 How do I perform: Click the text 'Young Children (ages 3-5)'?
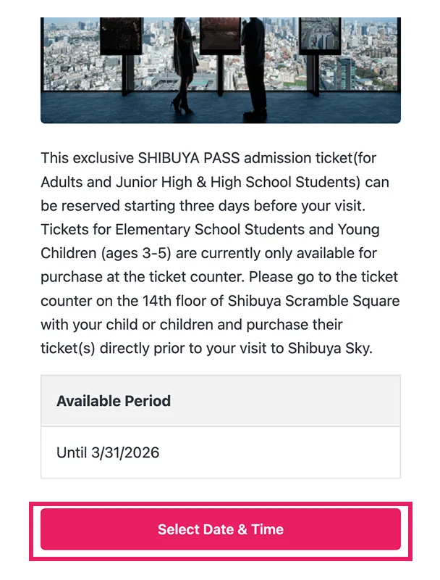pyautogui.click(x=109, y=253)
